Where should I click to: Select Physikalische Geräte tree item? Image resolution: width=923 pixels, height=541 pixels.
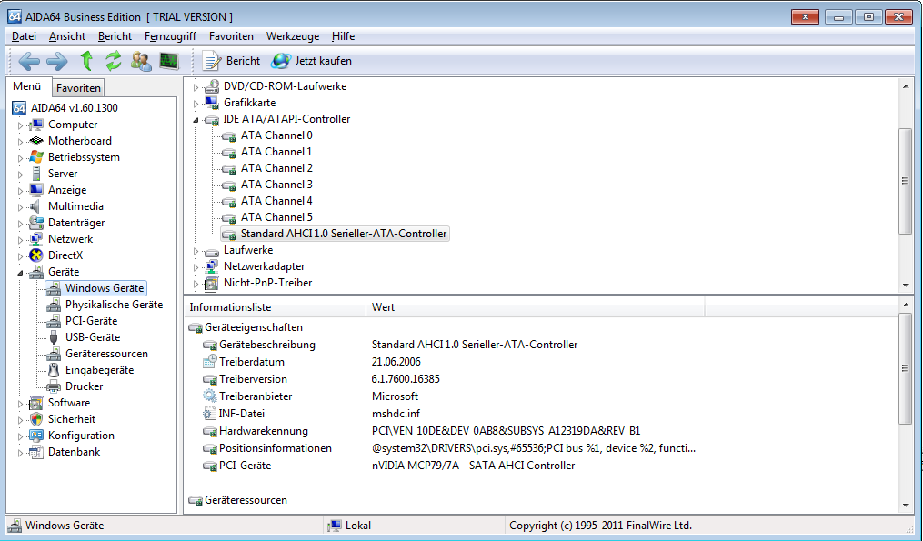coord(115,305)
